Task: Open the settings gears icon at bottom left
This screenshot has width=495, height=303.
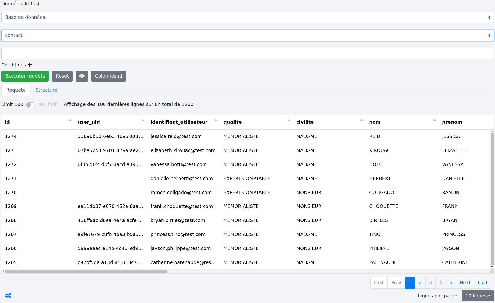Action: pos(8,296)
